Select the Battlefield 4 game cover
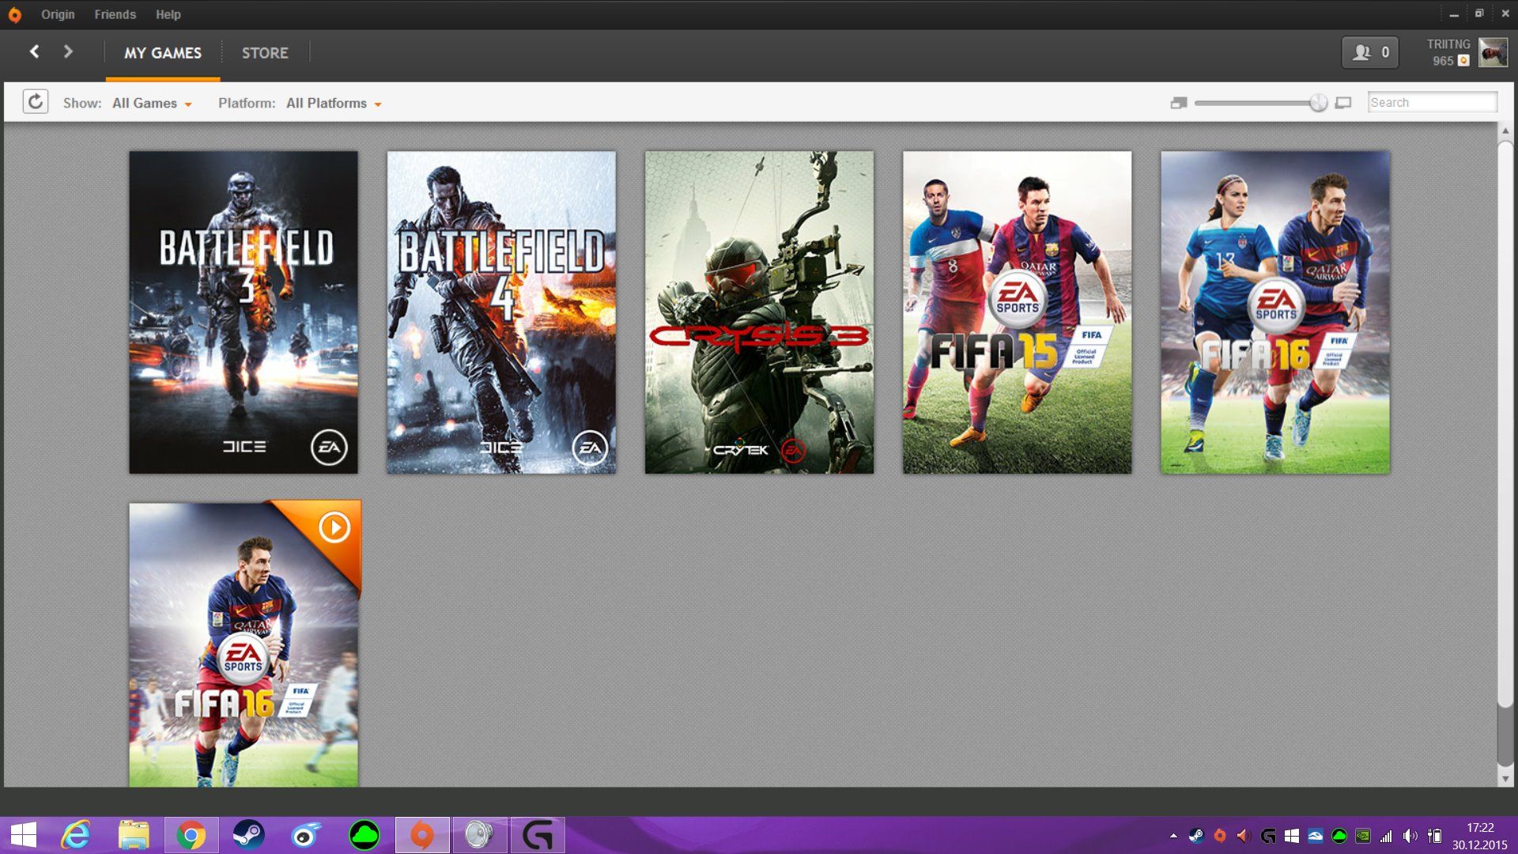 [501, 312]
